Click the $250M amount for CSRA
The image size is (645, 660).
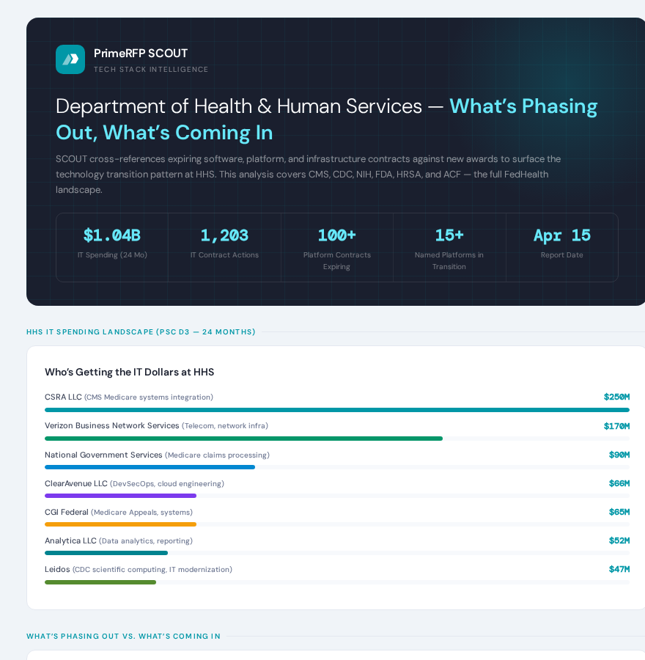617,397
